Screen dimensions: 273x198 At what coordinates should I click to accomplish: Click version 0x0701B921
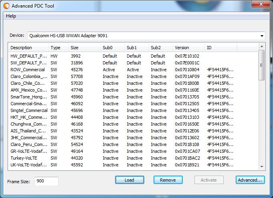point(187,165)
